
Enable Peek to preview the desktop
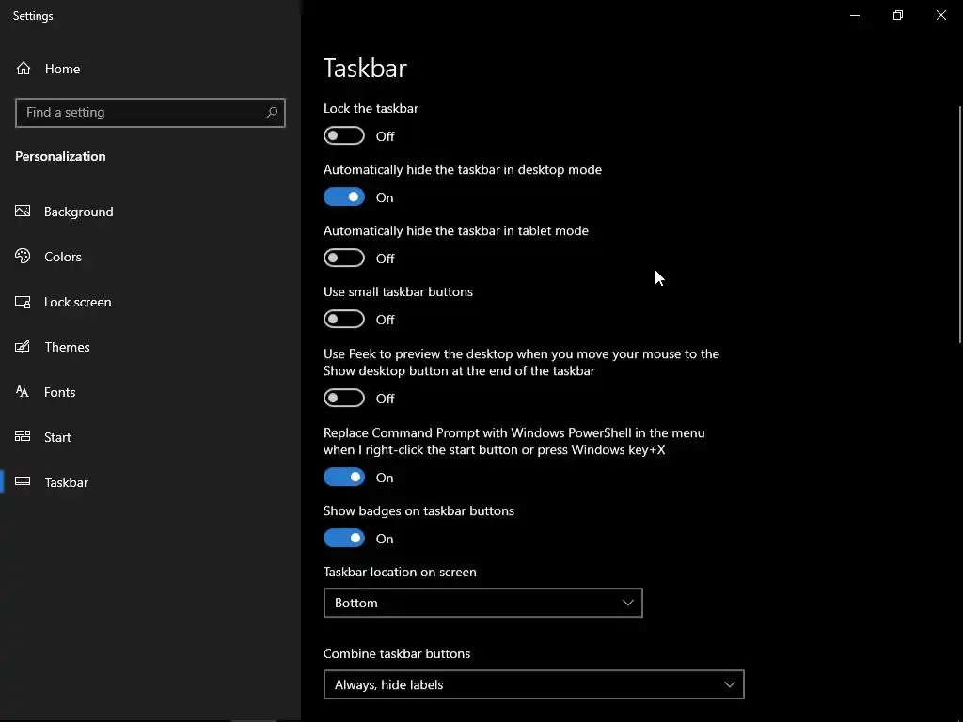pos(344,399)
